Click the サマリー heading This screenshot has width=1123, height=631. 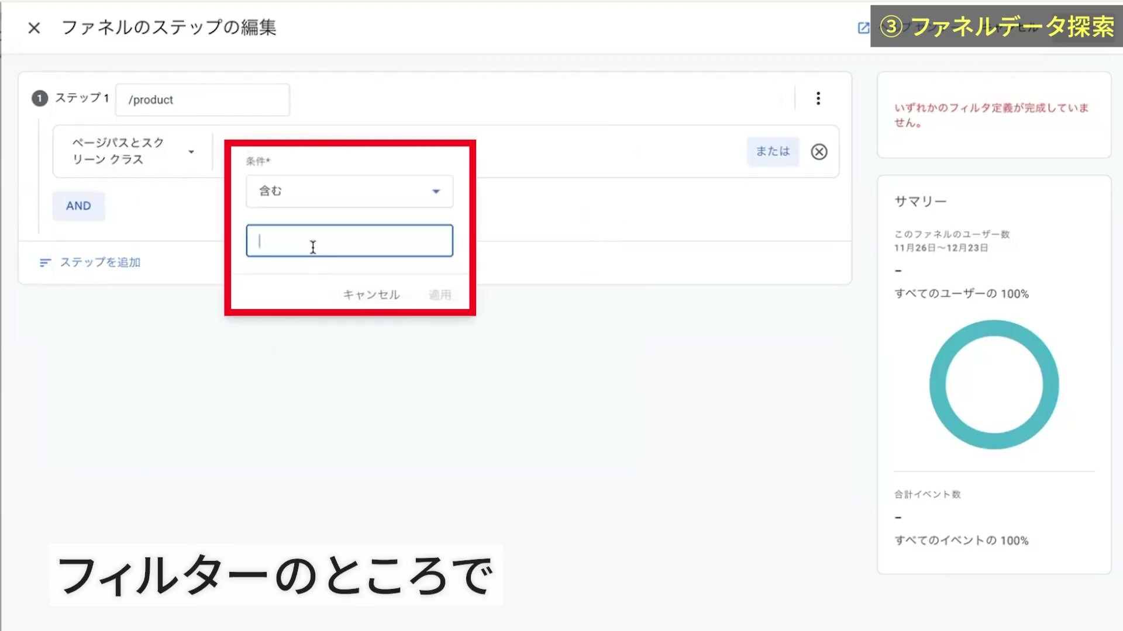coord(920,202)
